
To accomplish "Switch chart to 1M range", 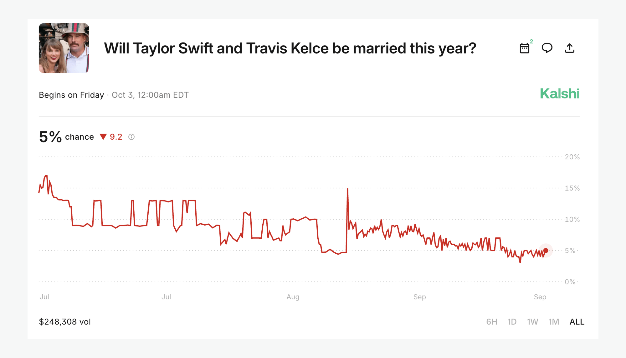I will [x=554, y=322].
